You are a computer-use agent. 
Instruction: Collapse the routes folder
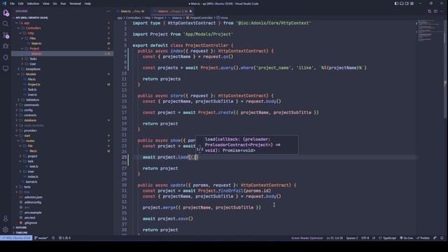[30, 141]
